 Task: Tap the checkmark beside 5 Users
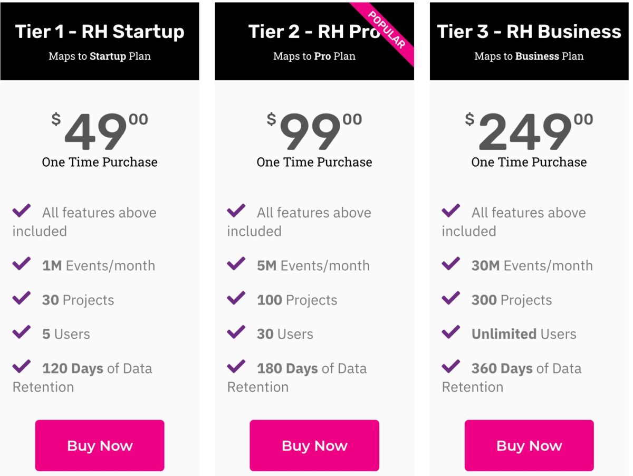click(x=22, y=332)
